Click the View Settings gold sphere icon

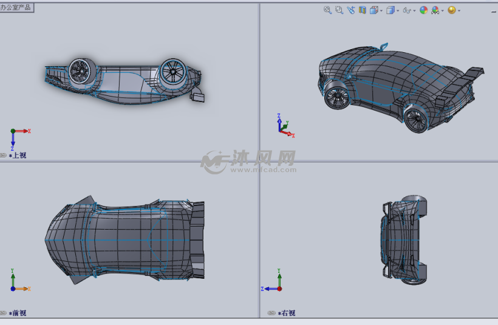pyautogui.click(x=451, y=10)
